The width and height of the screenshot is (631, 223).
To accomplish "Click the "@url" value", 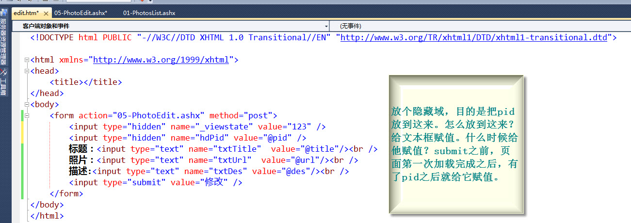I will pyautogui.click(x=305, y=160).
